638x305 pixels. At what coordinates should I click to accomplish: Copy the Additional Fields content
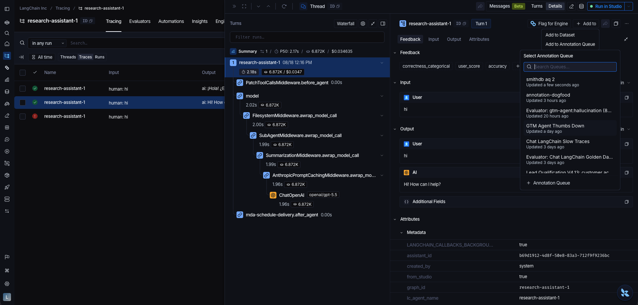627,202
